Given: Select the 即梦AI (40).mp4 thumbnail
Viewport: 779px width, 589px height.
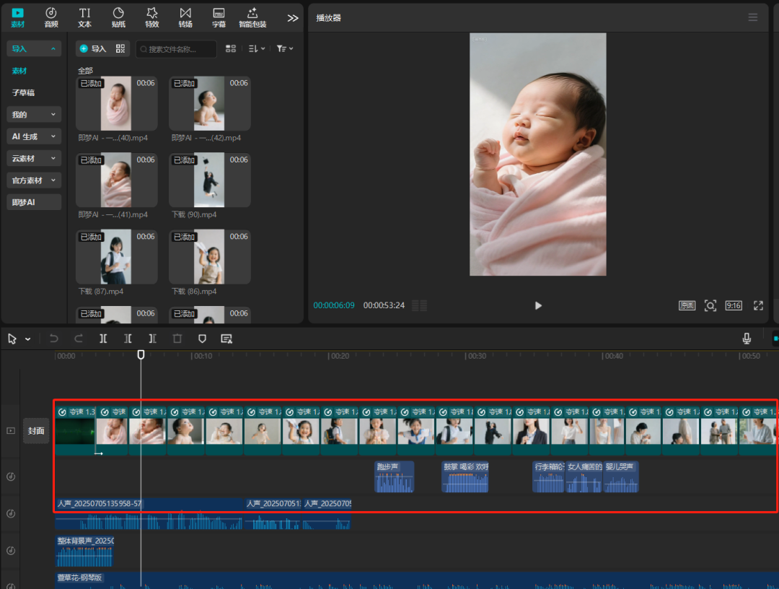Looking at the screenshot, I should click(116, 103).
